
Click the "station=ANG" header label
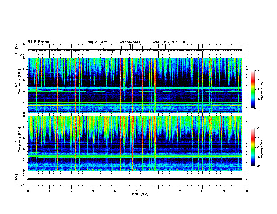pyautogui.click(x=130, y=42)
